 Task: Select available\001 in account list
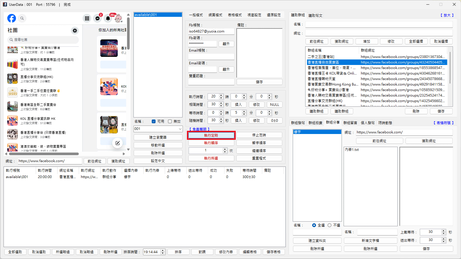158,15
